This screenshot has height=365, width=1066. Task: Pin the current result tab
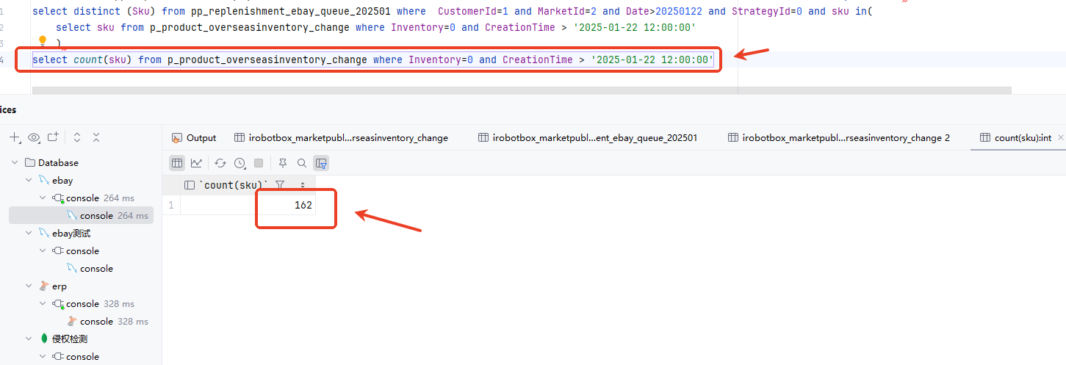(x=283, y=163)
